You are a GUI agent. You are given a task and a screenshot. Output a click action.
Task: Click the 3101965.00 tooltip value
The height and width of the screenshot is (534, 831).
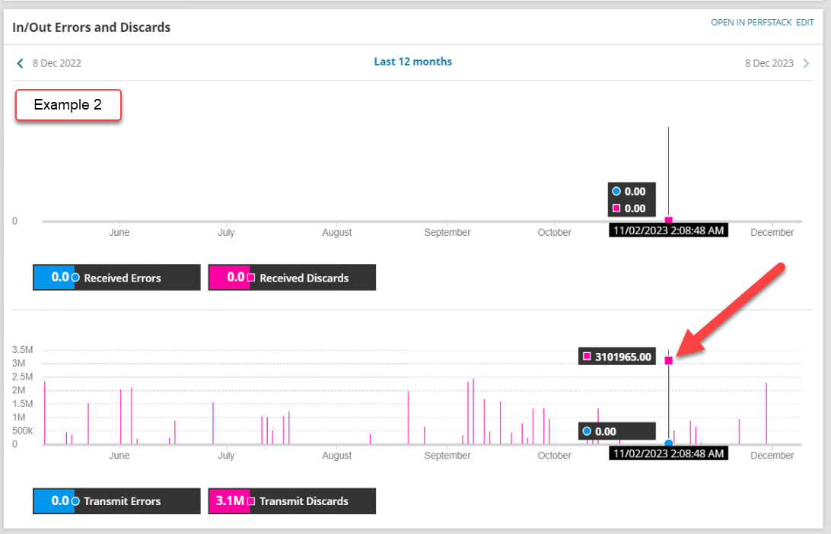[622, 357]
